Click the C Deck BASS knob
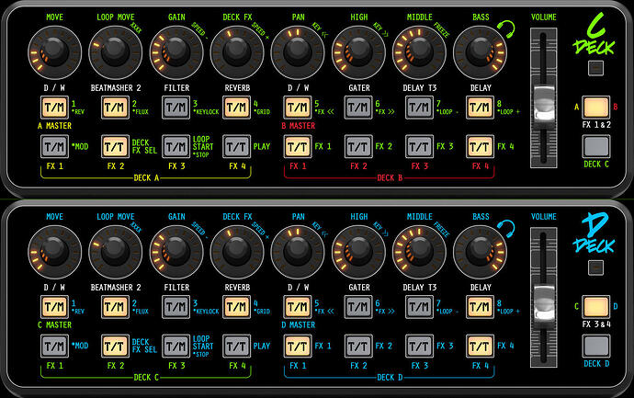 (x=481, y=52)
